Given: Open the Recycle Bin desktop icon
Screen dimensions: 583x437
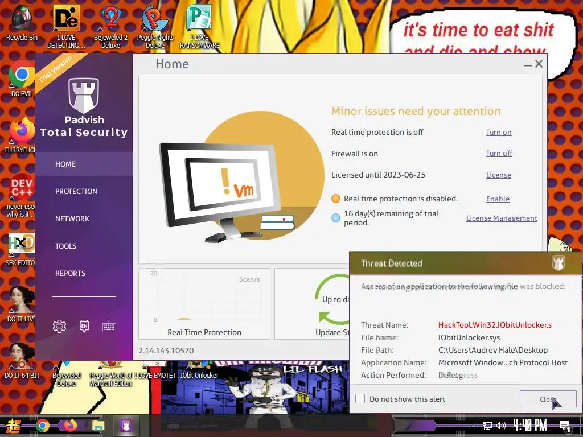Looking at the screenshot, I should pyautogui.click(x=22, y=23).
